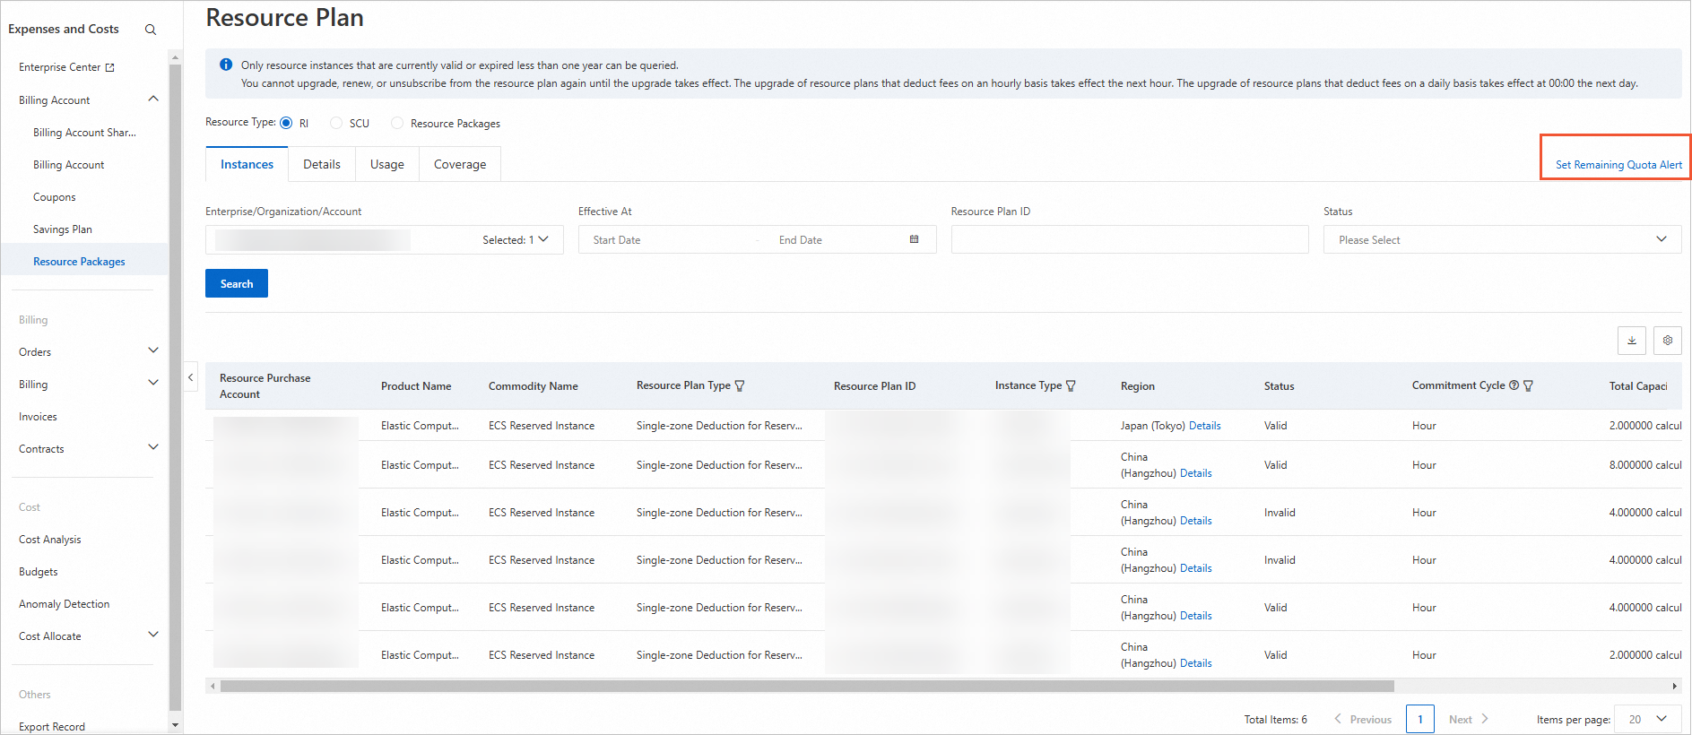Open the items per page dropdown
Screen dimensions: 1692x735
(x=1647, y=719)
